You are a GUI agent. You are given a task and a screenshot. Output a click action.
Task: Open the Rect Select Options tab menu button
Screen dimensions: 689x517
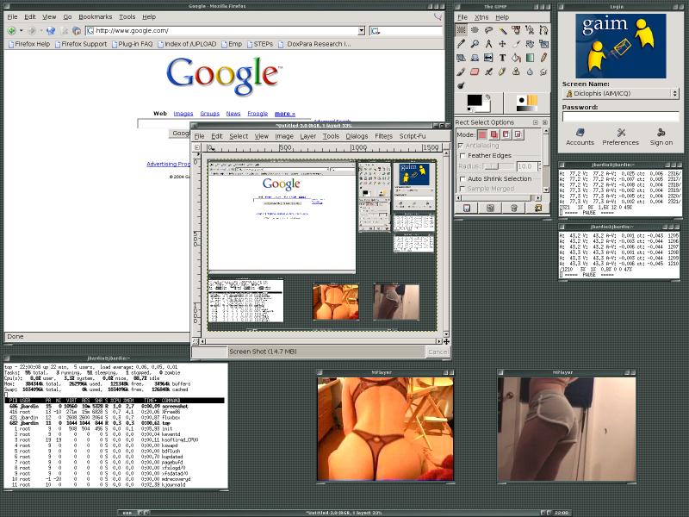[536, 122]
